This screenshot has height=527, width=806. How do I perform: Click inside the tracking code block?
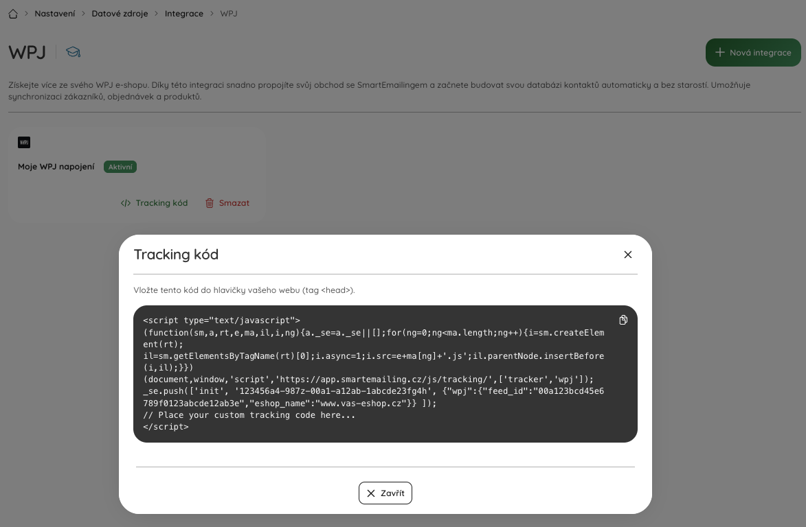tap(385, 374)
